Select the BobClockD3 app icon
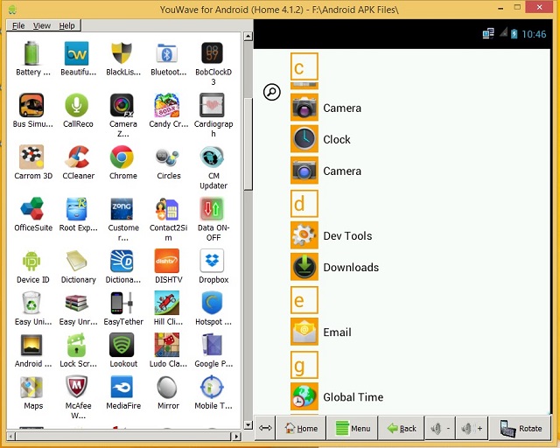 pos(212,53)
